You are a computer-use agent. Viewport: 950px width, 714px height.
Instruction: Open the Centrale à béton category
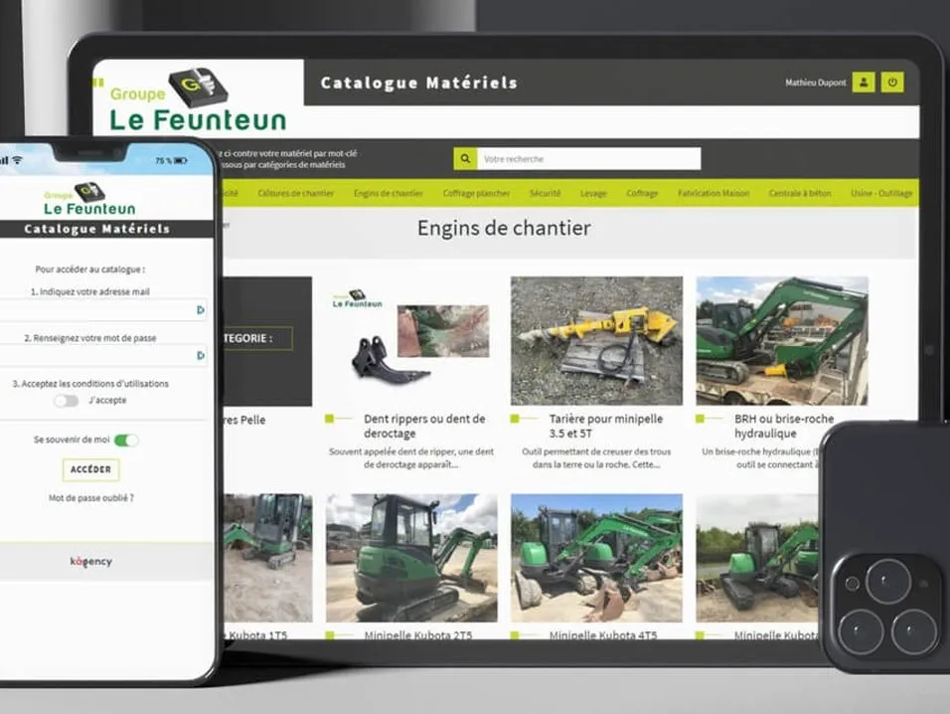pyautogui.click(x=798, y=193)
